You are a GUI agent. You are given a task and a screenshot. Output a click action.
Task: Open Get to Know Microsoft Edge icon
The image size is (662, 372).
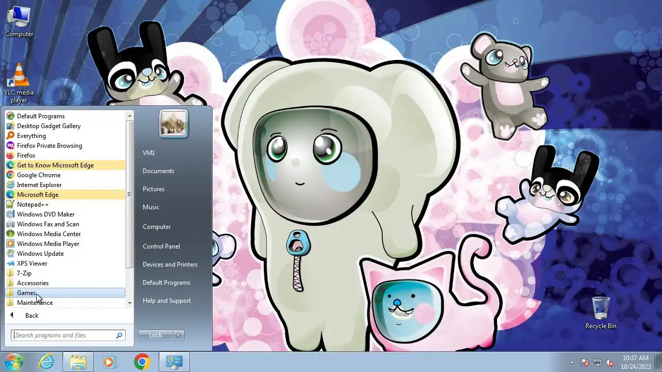tap(10, 165)
